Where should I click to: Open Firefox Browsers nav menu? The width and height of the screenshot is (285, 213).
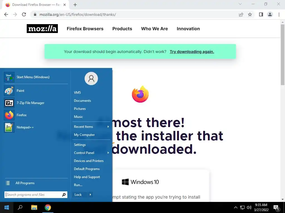[x=85, y=29]
